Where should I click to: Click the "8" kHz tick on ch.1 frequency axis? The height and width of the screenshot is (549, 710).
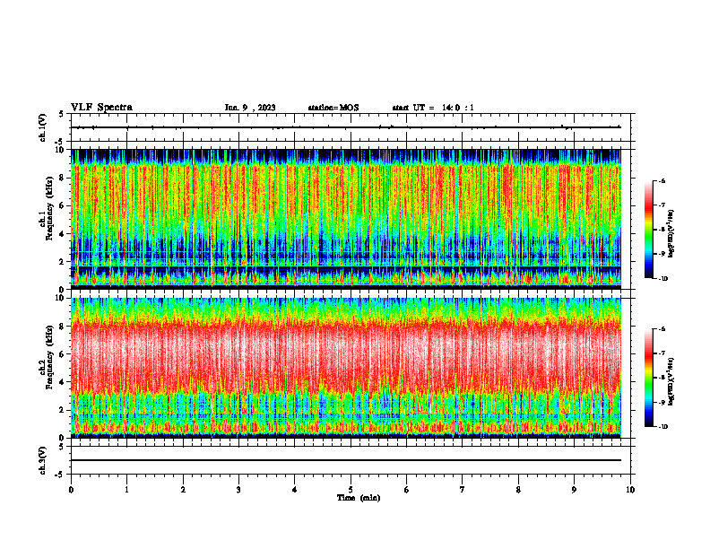click(x=63, y=178)
